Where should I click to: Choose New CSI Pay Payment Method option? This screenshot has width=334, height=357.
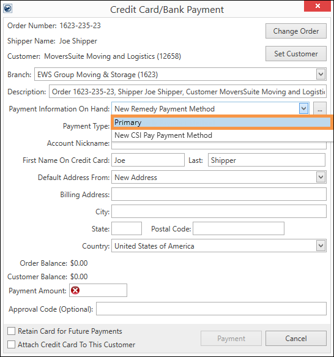pos(221,135)
